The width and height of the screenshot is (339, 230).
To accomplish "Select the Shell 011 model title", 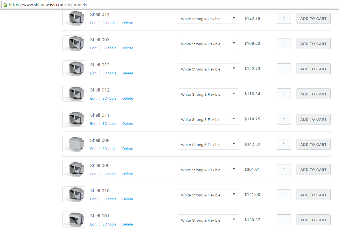I will coord(99,115).
